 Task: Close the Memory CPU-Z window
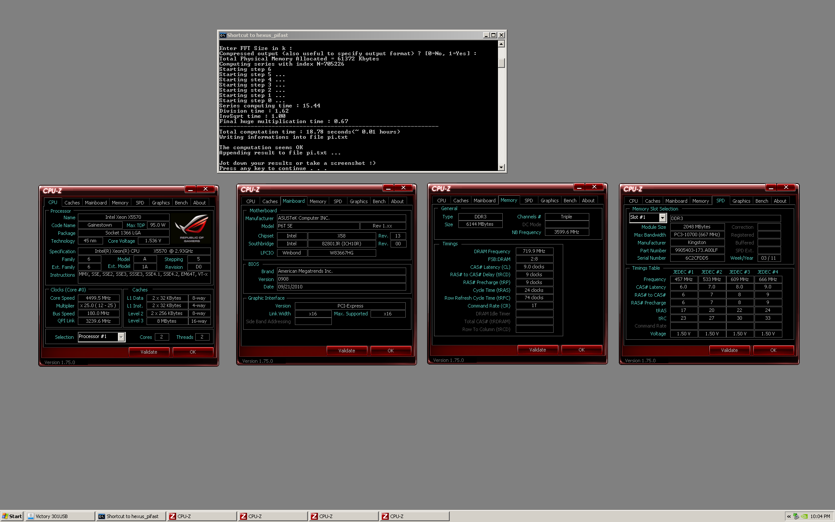click(x=594, y=187)
